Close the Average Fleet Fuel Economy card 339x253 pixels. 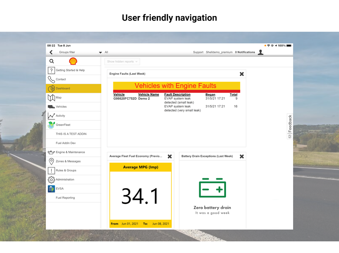pos(170,157)
